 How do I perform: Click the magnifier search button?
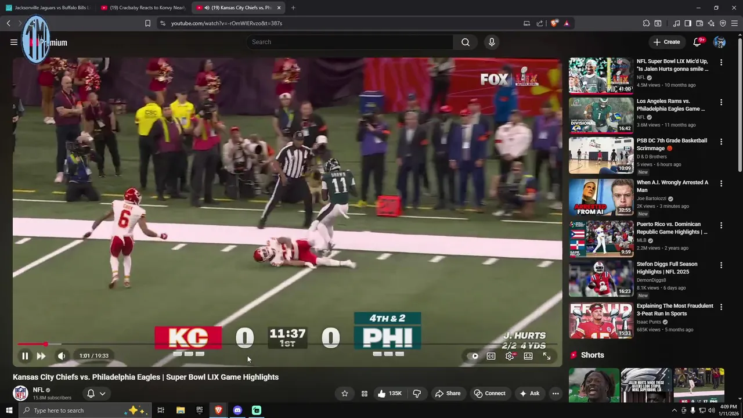(x=466, y=42)
